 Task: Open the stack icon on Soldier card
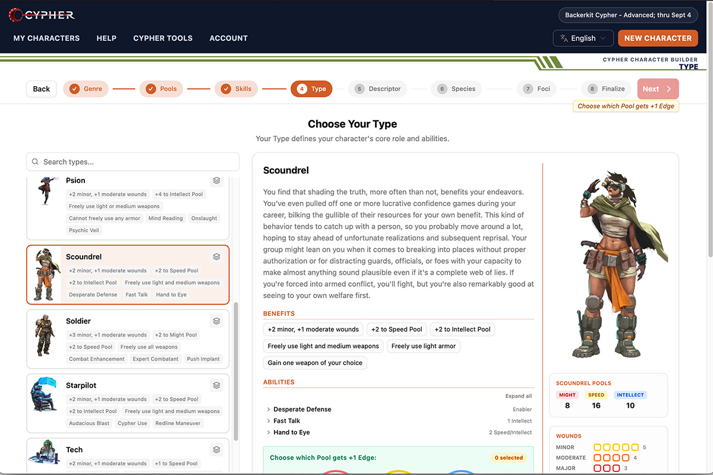217,321
